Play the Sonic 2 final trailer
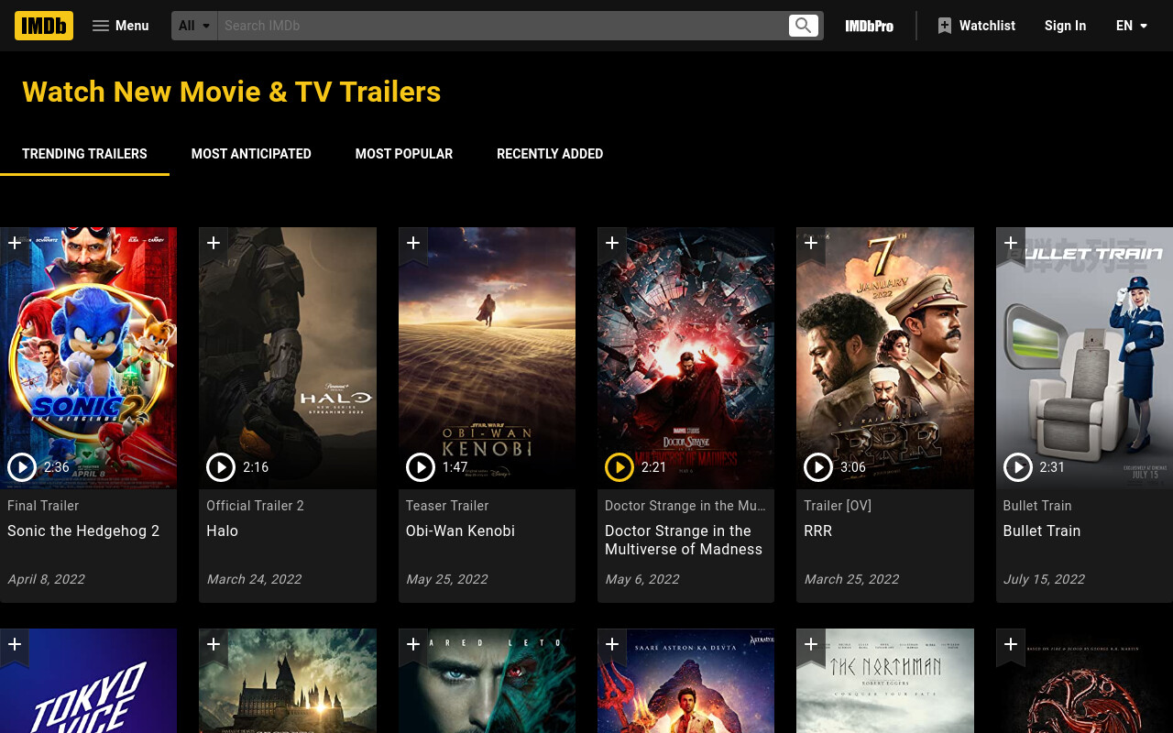Screen dimensions: 1173x733 click(22, 467)
